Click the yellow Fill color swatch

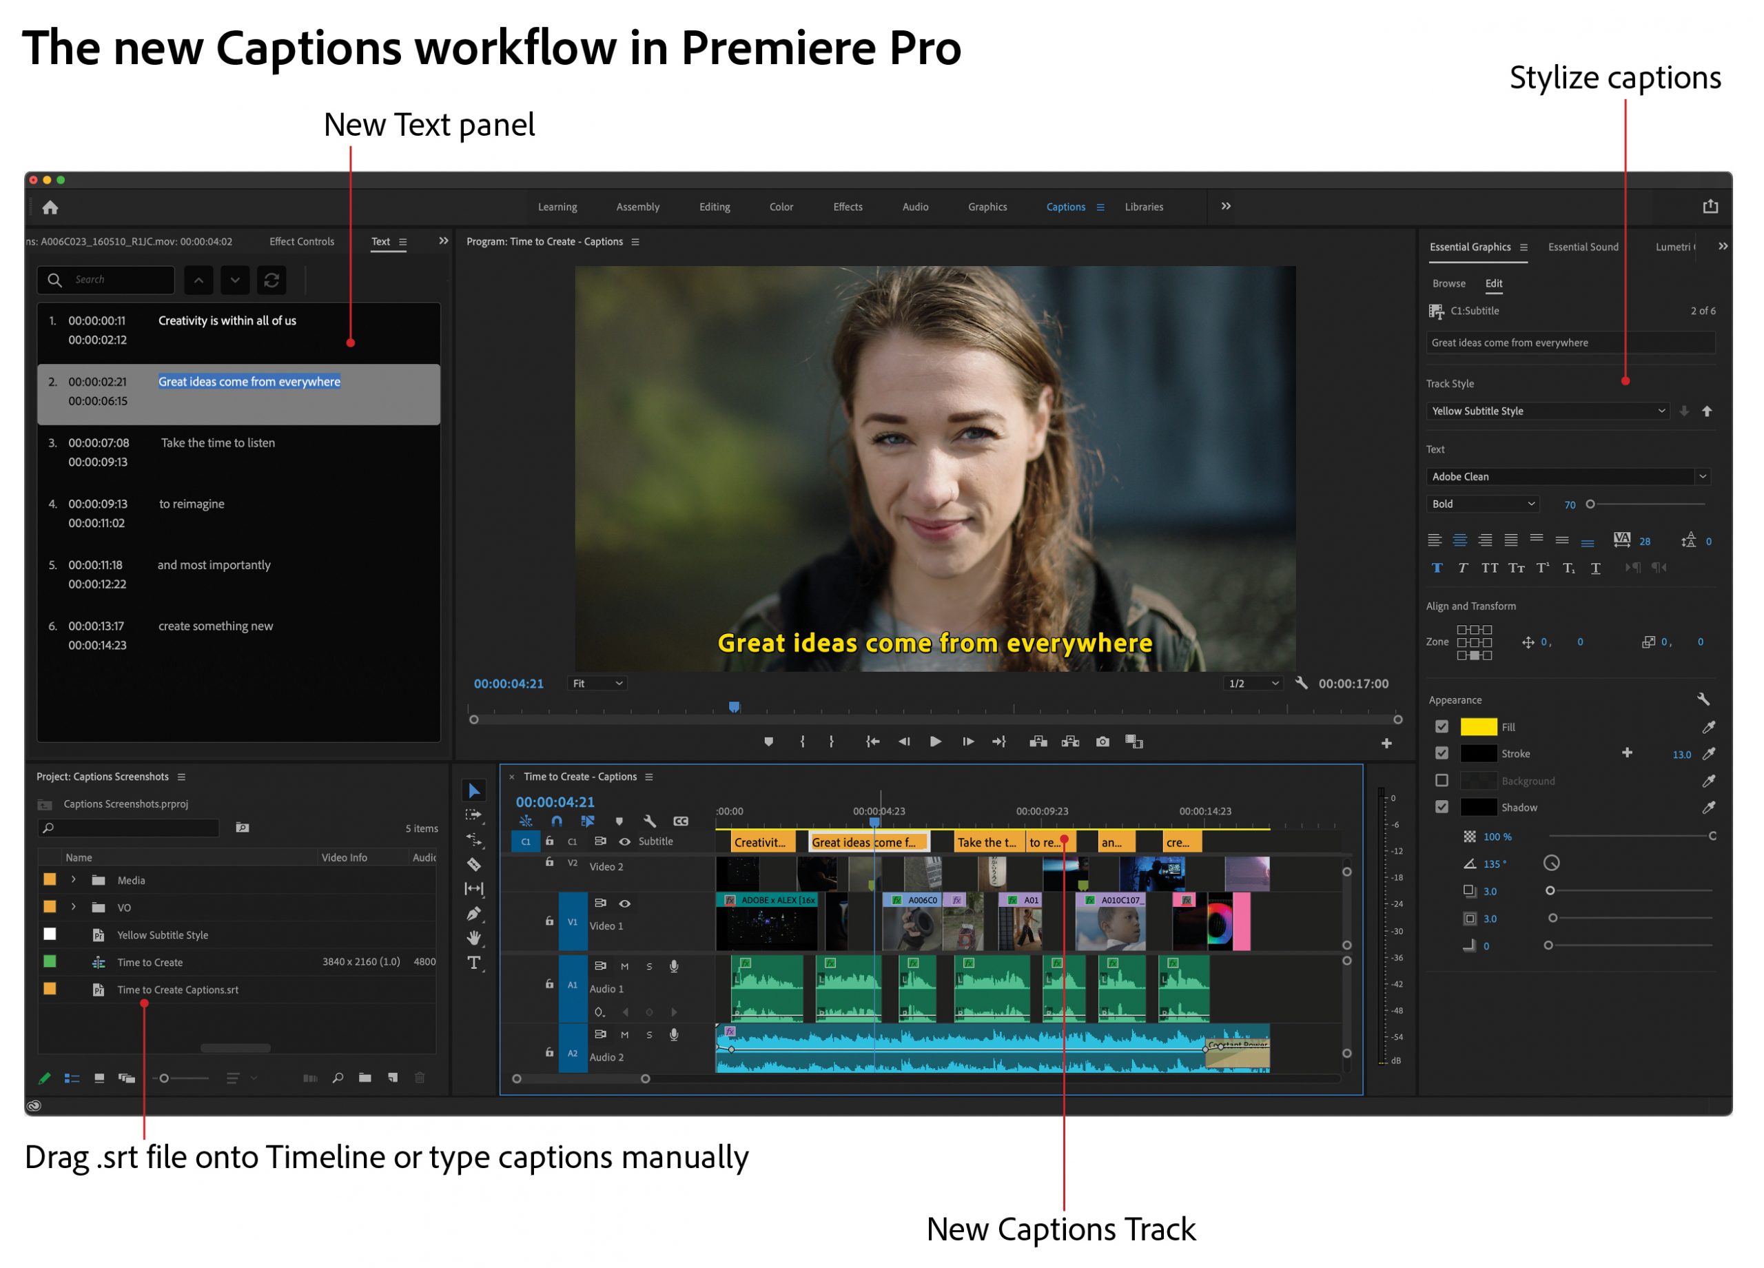[x=1479, y=726]
